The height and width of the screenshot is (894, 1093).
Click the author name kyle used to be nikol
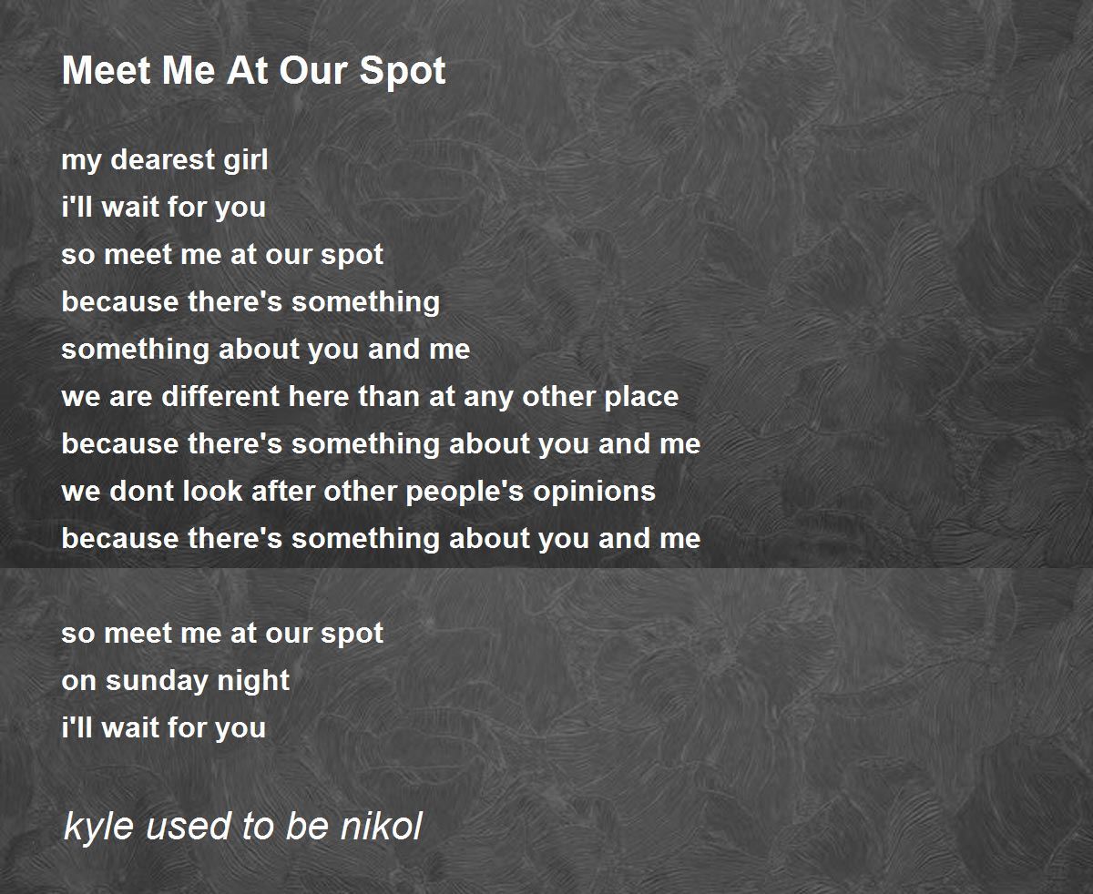pyautogui.click(x=242, y=827)
